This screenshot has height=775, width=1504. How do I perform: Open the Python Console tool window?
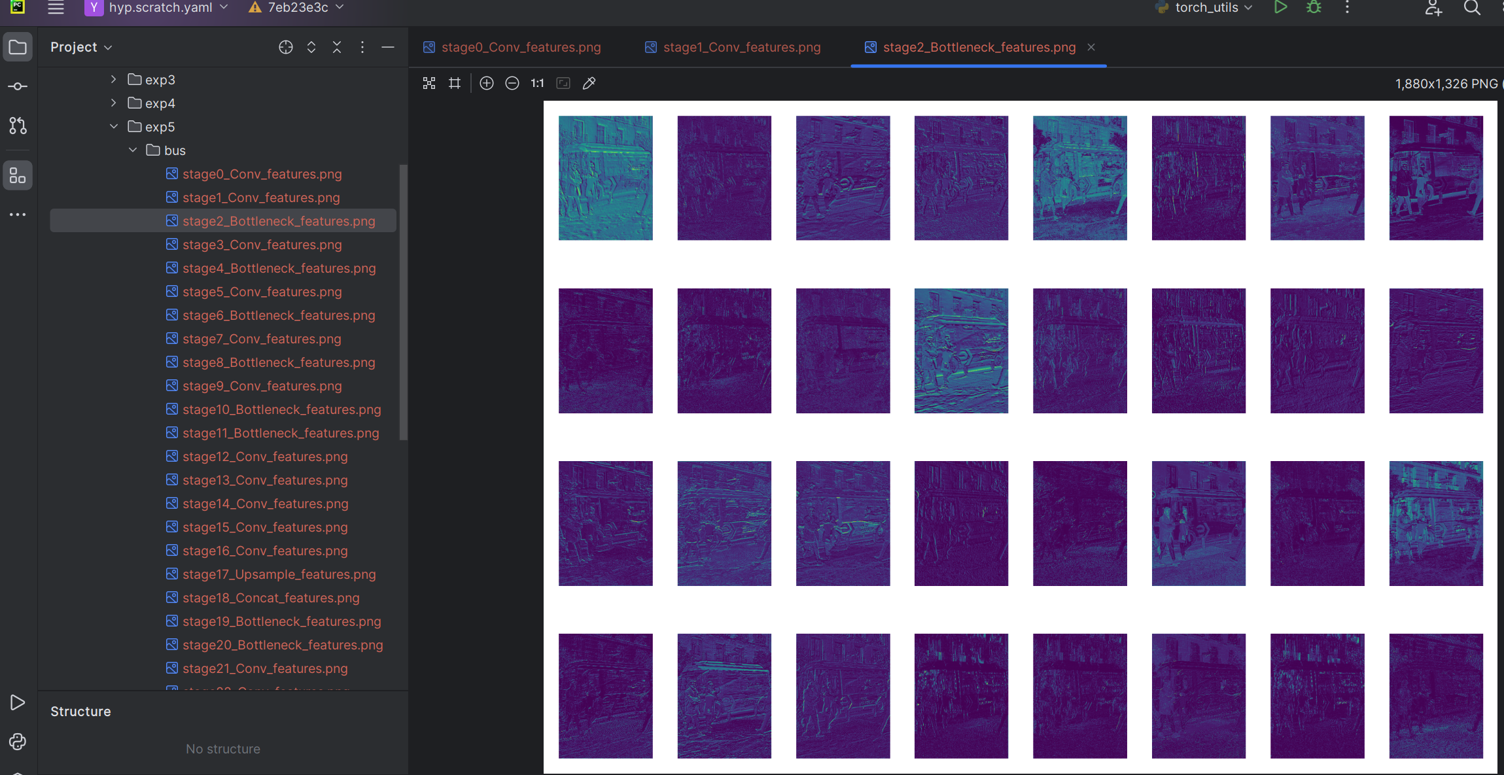pos(18,741)
